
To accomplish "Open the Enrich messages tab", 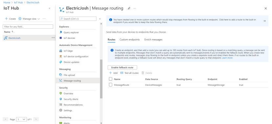I will coord(153,39).
